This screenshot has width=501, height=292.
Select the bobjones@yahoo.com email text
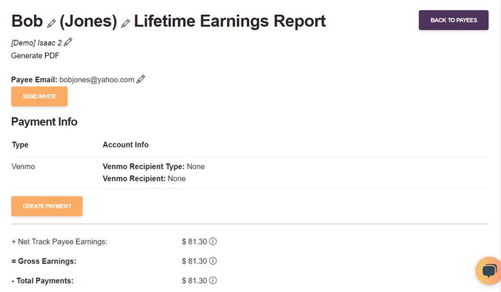[97, 80]
